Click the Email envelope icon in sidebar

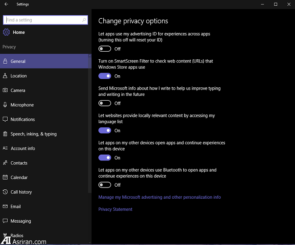[x=5, y=207]
